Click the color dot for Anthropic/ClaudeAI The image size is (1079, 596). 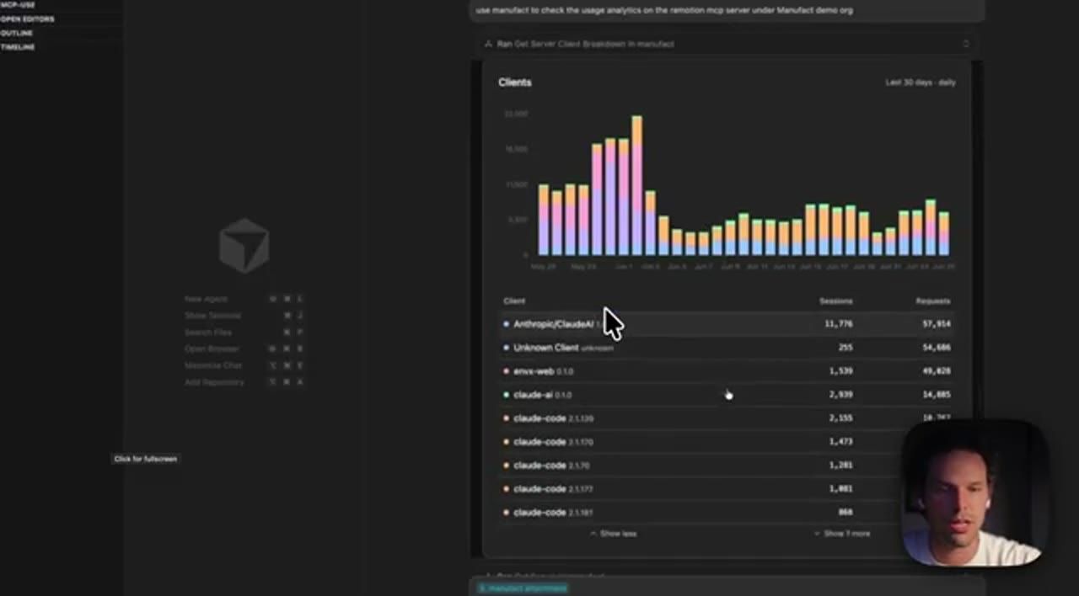pos(506,324)
